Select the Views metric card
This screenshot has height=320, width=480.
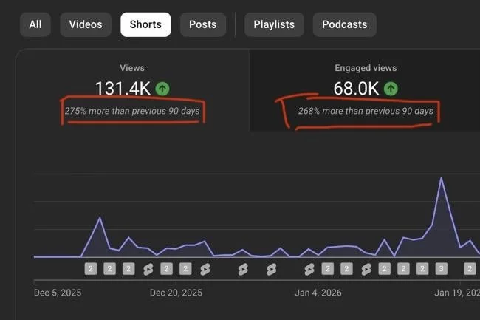point(132,90)
